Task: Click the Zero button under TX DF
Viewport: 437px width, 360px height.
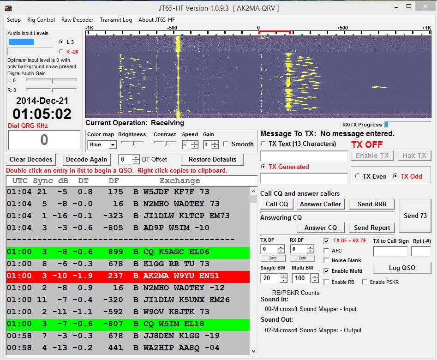Action: coord(273,258)
